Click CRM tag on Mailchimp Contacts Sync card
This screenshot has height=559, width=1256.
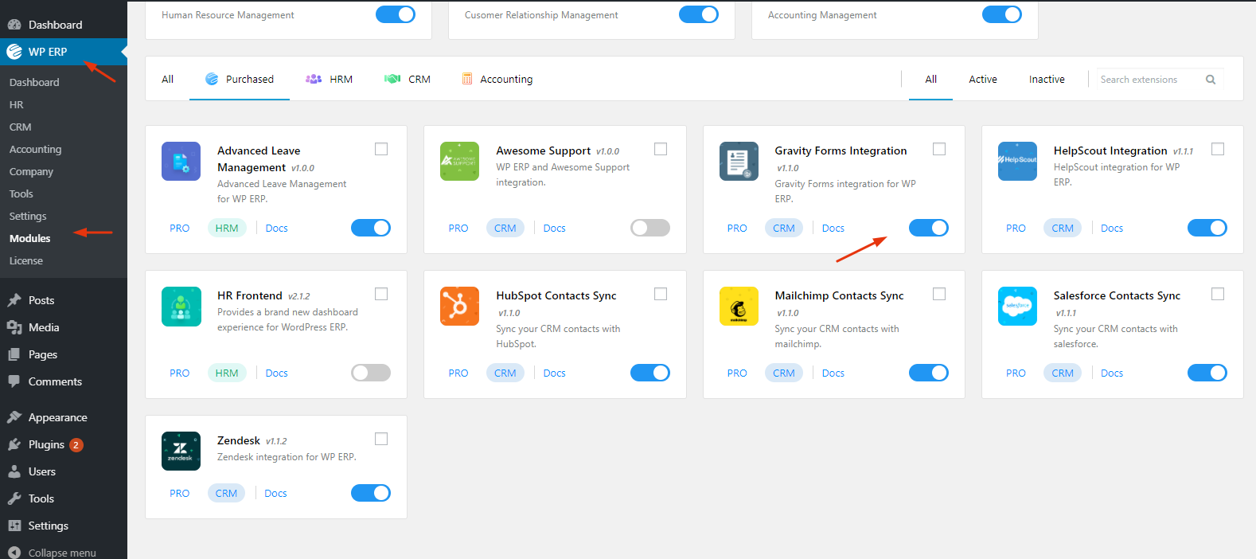(x=784, y=373)
